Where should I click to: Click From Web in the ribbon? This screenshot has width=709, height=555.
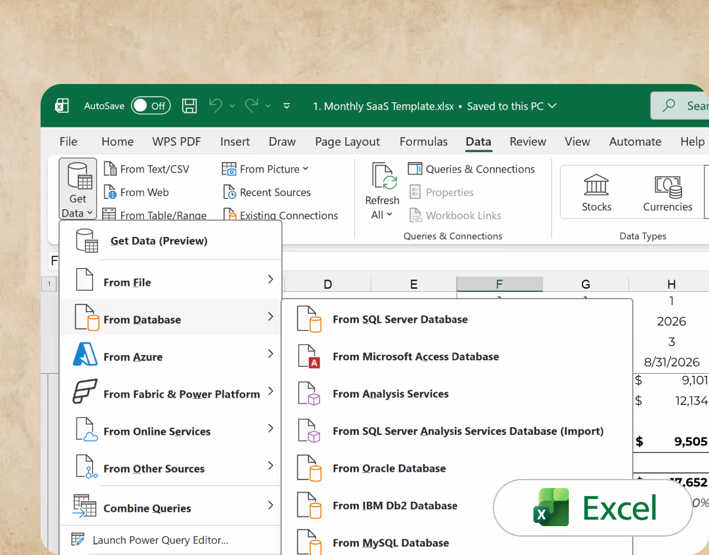point(136,192)
